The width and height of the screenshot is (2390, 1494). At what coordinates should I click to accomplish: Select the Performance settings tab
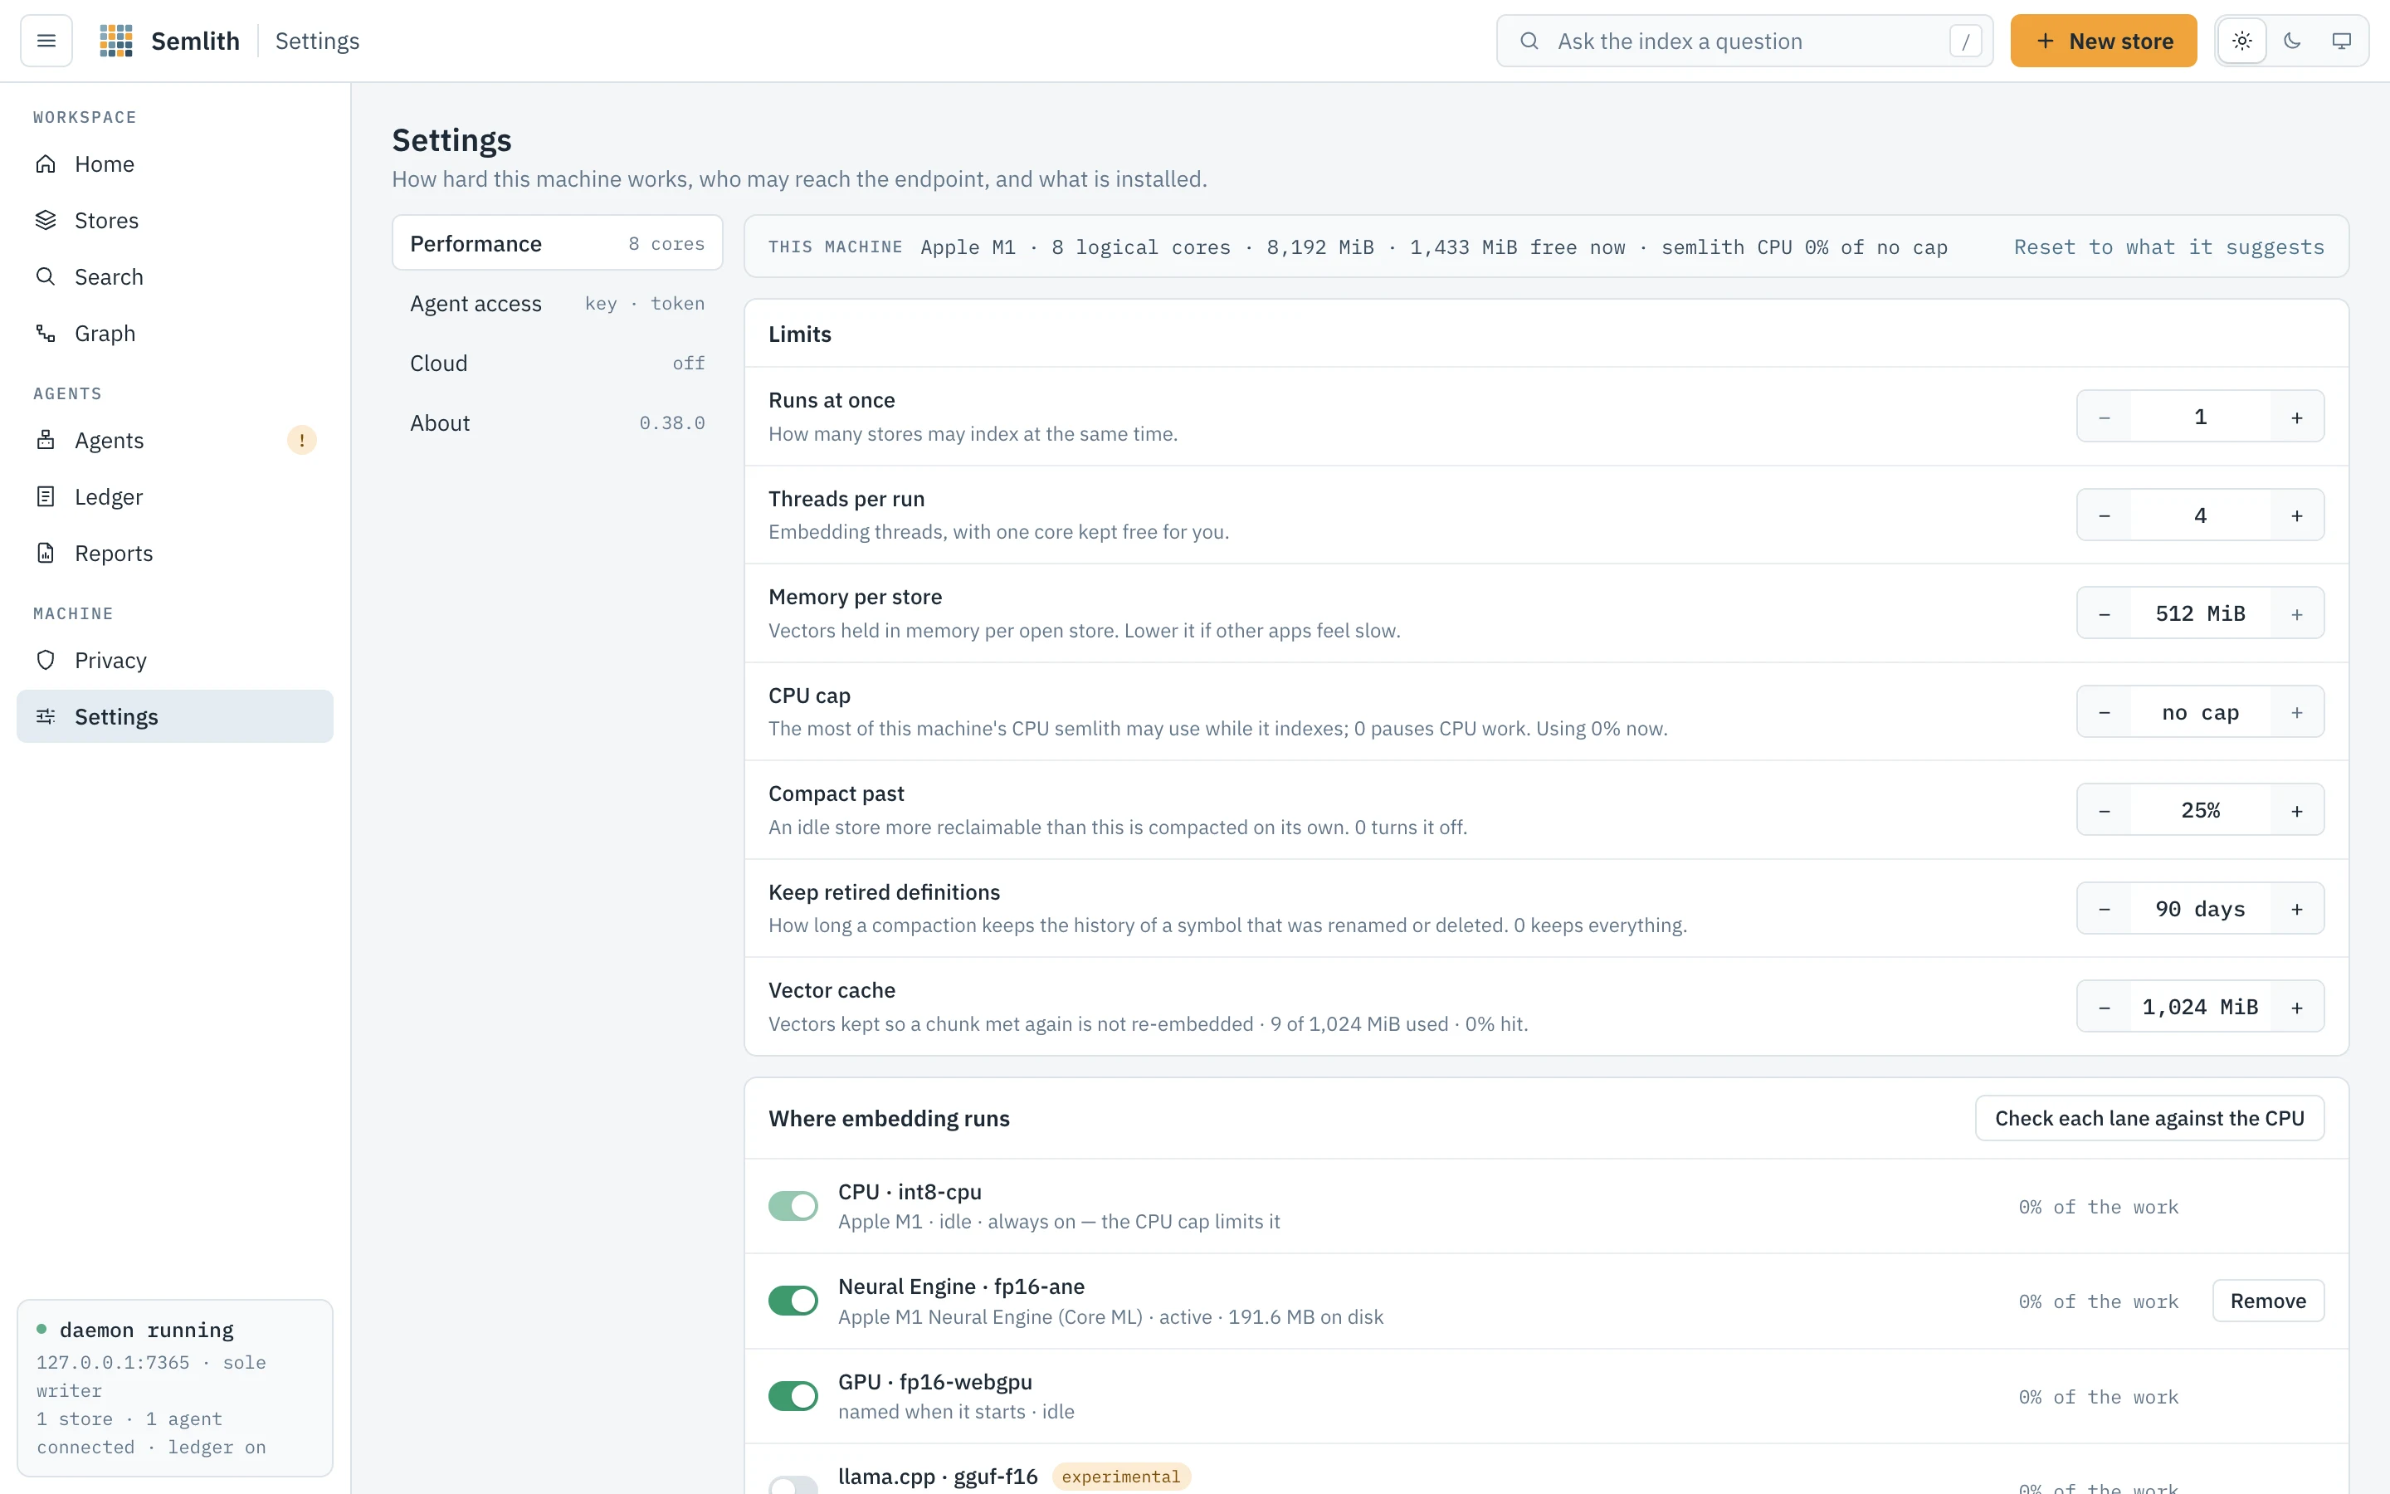(x=557, y=243)
